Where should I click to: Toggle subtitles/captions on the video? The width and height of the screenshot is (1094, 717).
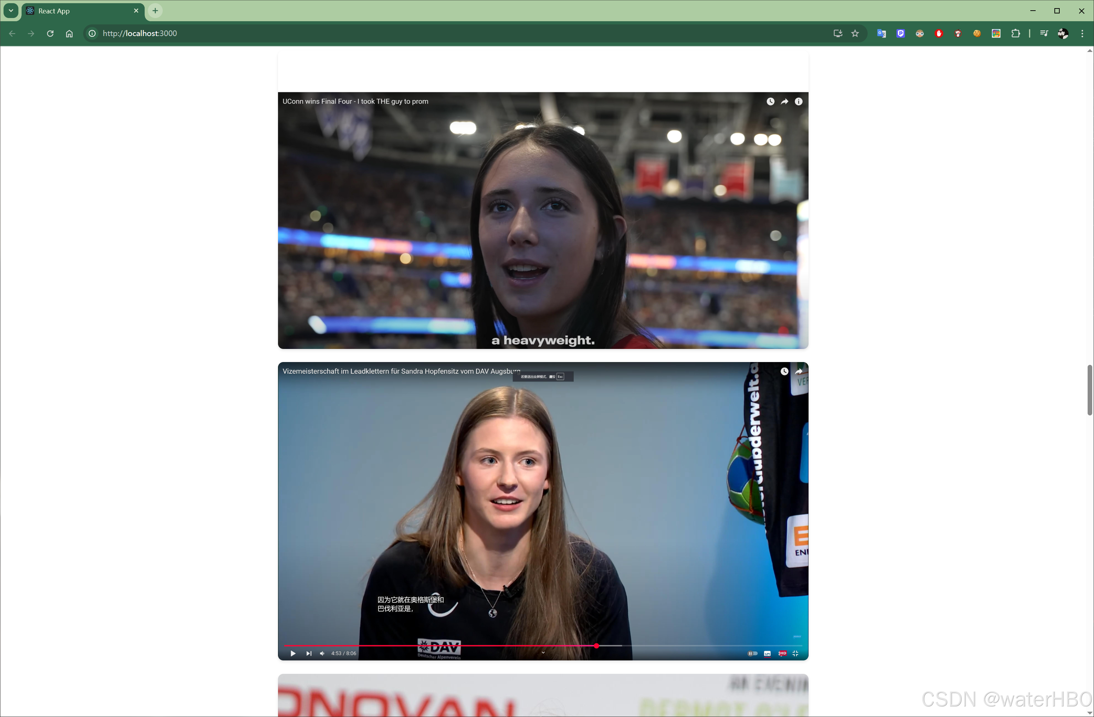[767, 653]
